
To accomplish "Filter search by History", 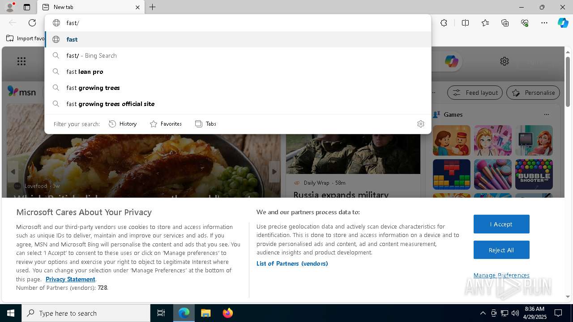I will click(x=123, y=124).
